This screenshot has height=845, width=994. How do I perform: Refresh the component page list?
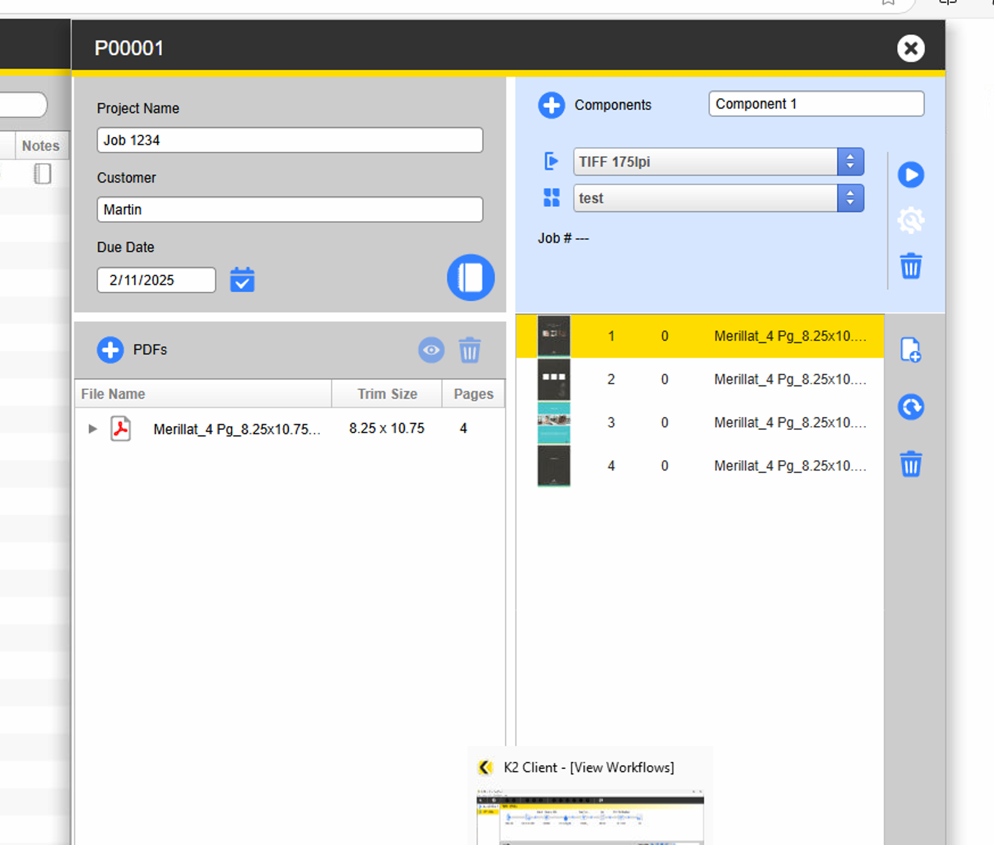[x=910, y=407]
